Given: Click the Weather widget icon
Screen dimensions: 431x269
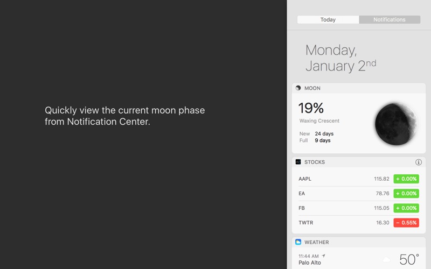Looking at the screenshot, I should coord(298,242).
